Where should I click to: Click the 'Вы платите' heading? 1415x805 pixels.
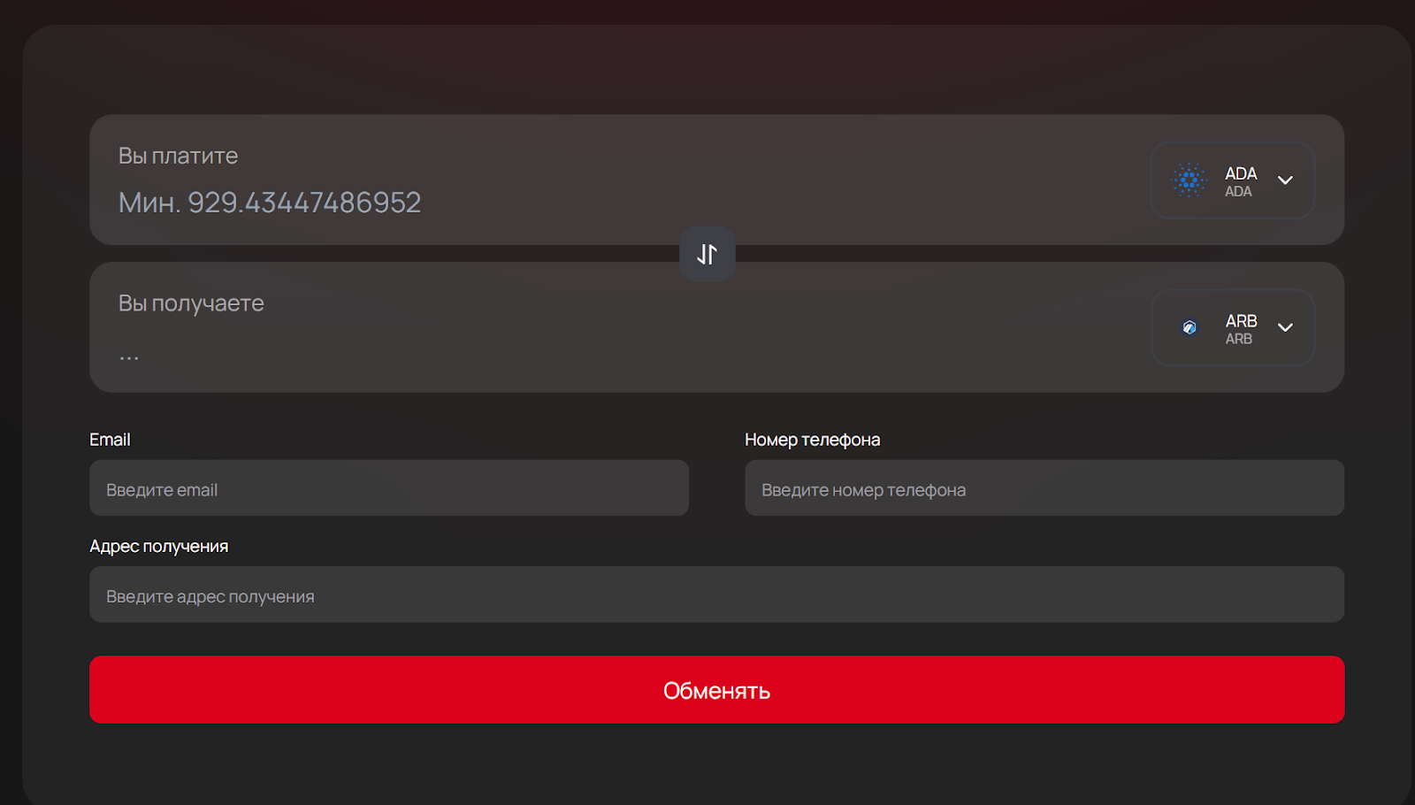178,156
